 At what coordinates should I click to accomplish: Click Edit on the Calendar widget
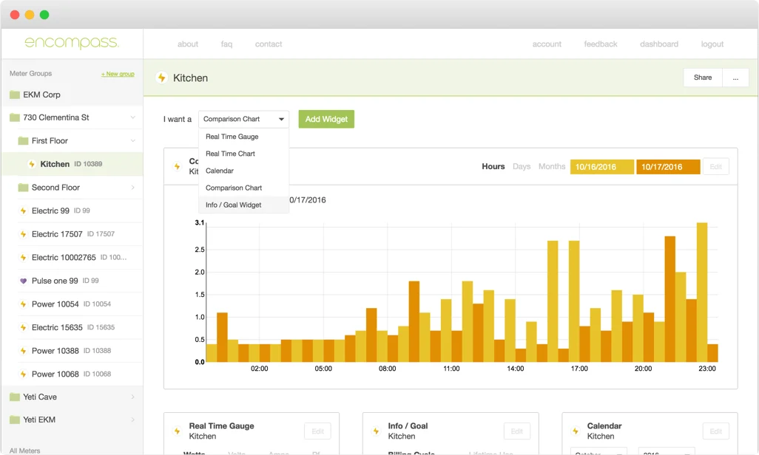pyautogui.click(x=716, y=431)
